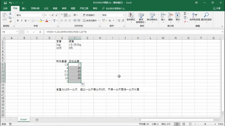Screen dimensions: 225x126
Task: Select column header H
Action: coord(100,38)
